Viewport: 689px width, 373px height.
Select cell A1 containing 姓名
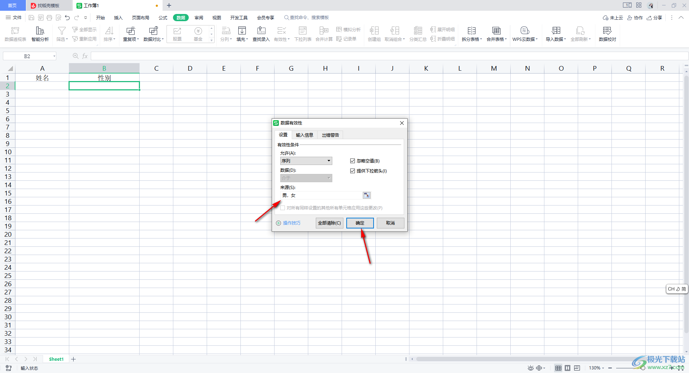[x=42, y=77]
